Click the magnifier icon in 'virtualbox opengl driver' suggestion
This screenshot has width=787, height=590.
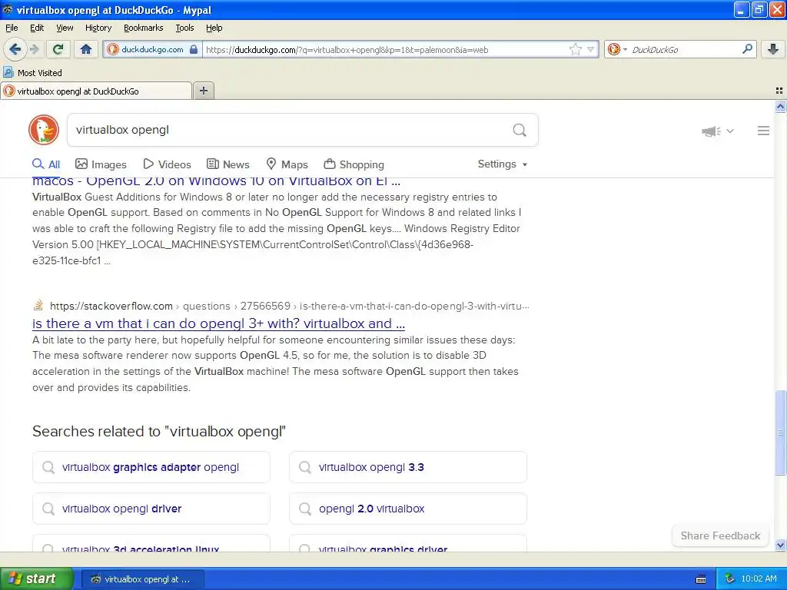click(48, 509)
